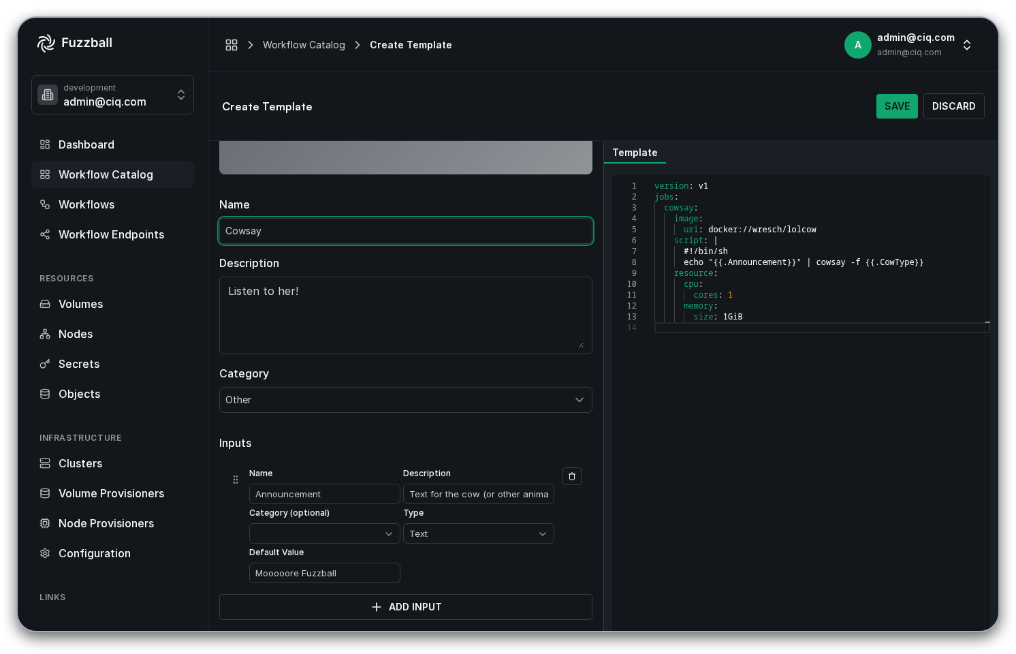Viewport: 1016px width, 654px height.
Task: Click the 'Create Template' breadcrumb text
Action: tap(411, 45)
